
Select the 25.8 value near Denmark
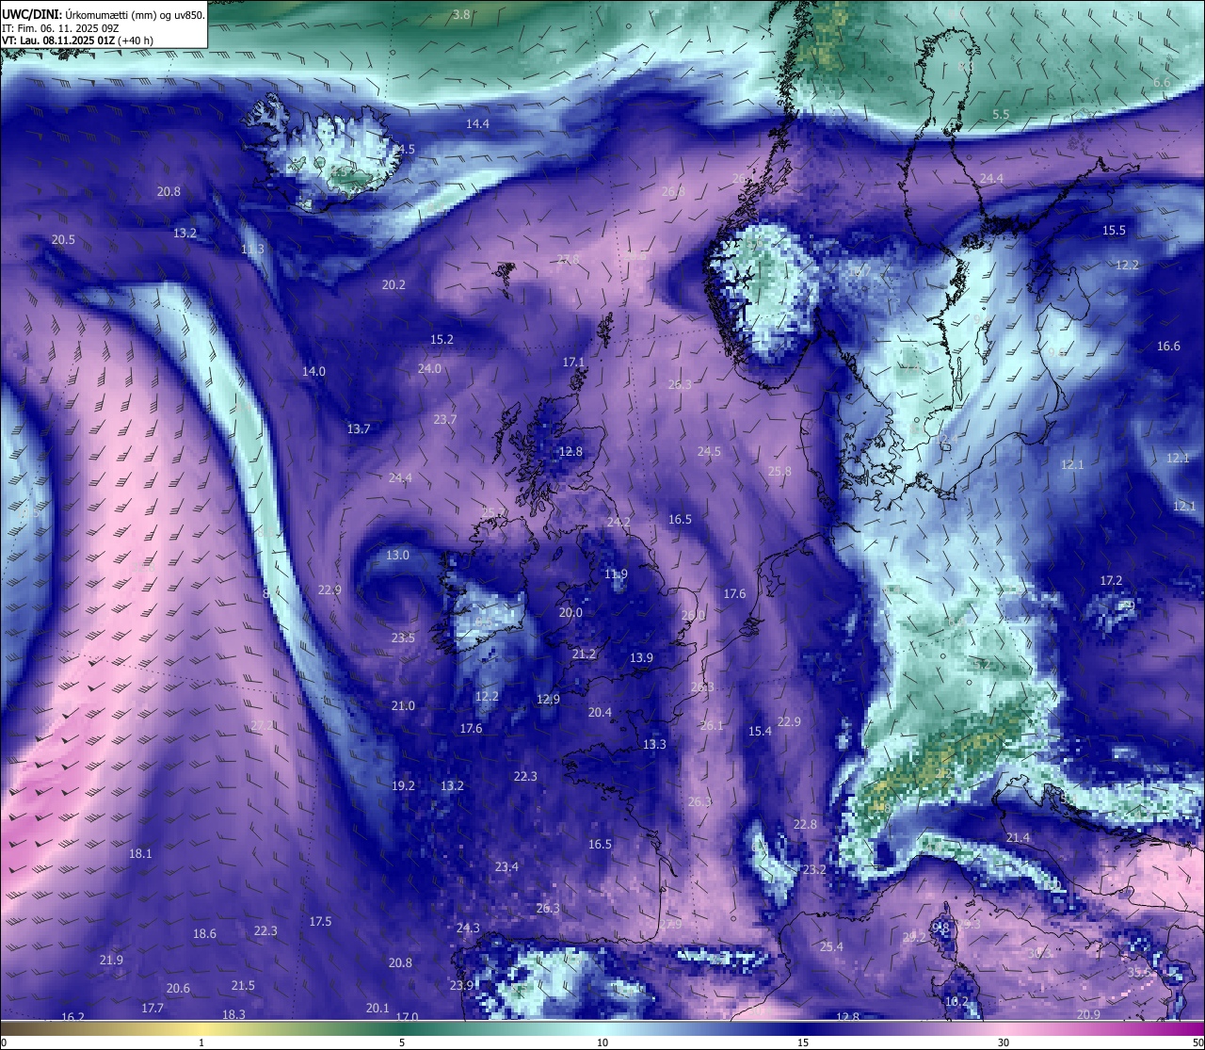click(779, 472)
